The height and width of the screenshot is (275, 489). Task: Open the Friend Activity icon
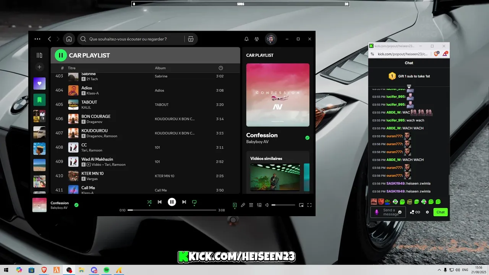click(257, 39)
